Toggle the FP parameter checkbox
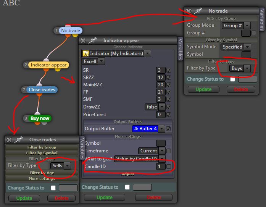Viewport: 266px width, 207px height. pyautogui.click(x=169, y=92)
